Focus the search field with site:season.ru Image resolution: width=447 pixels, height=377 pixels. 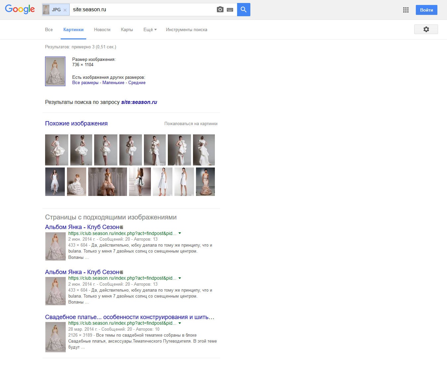point(143,10)
